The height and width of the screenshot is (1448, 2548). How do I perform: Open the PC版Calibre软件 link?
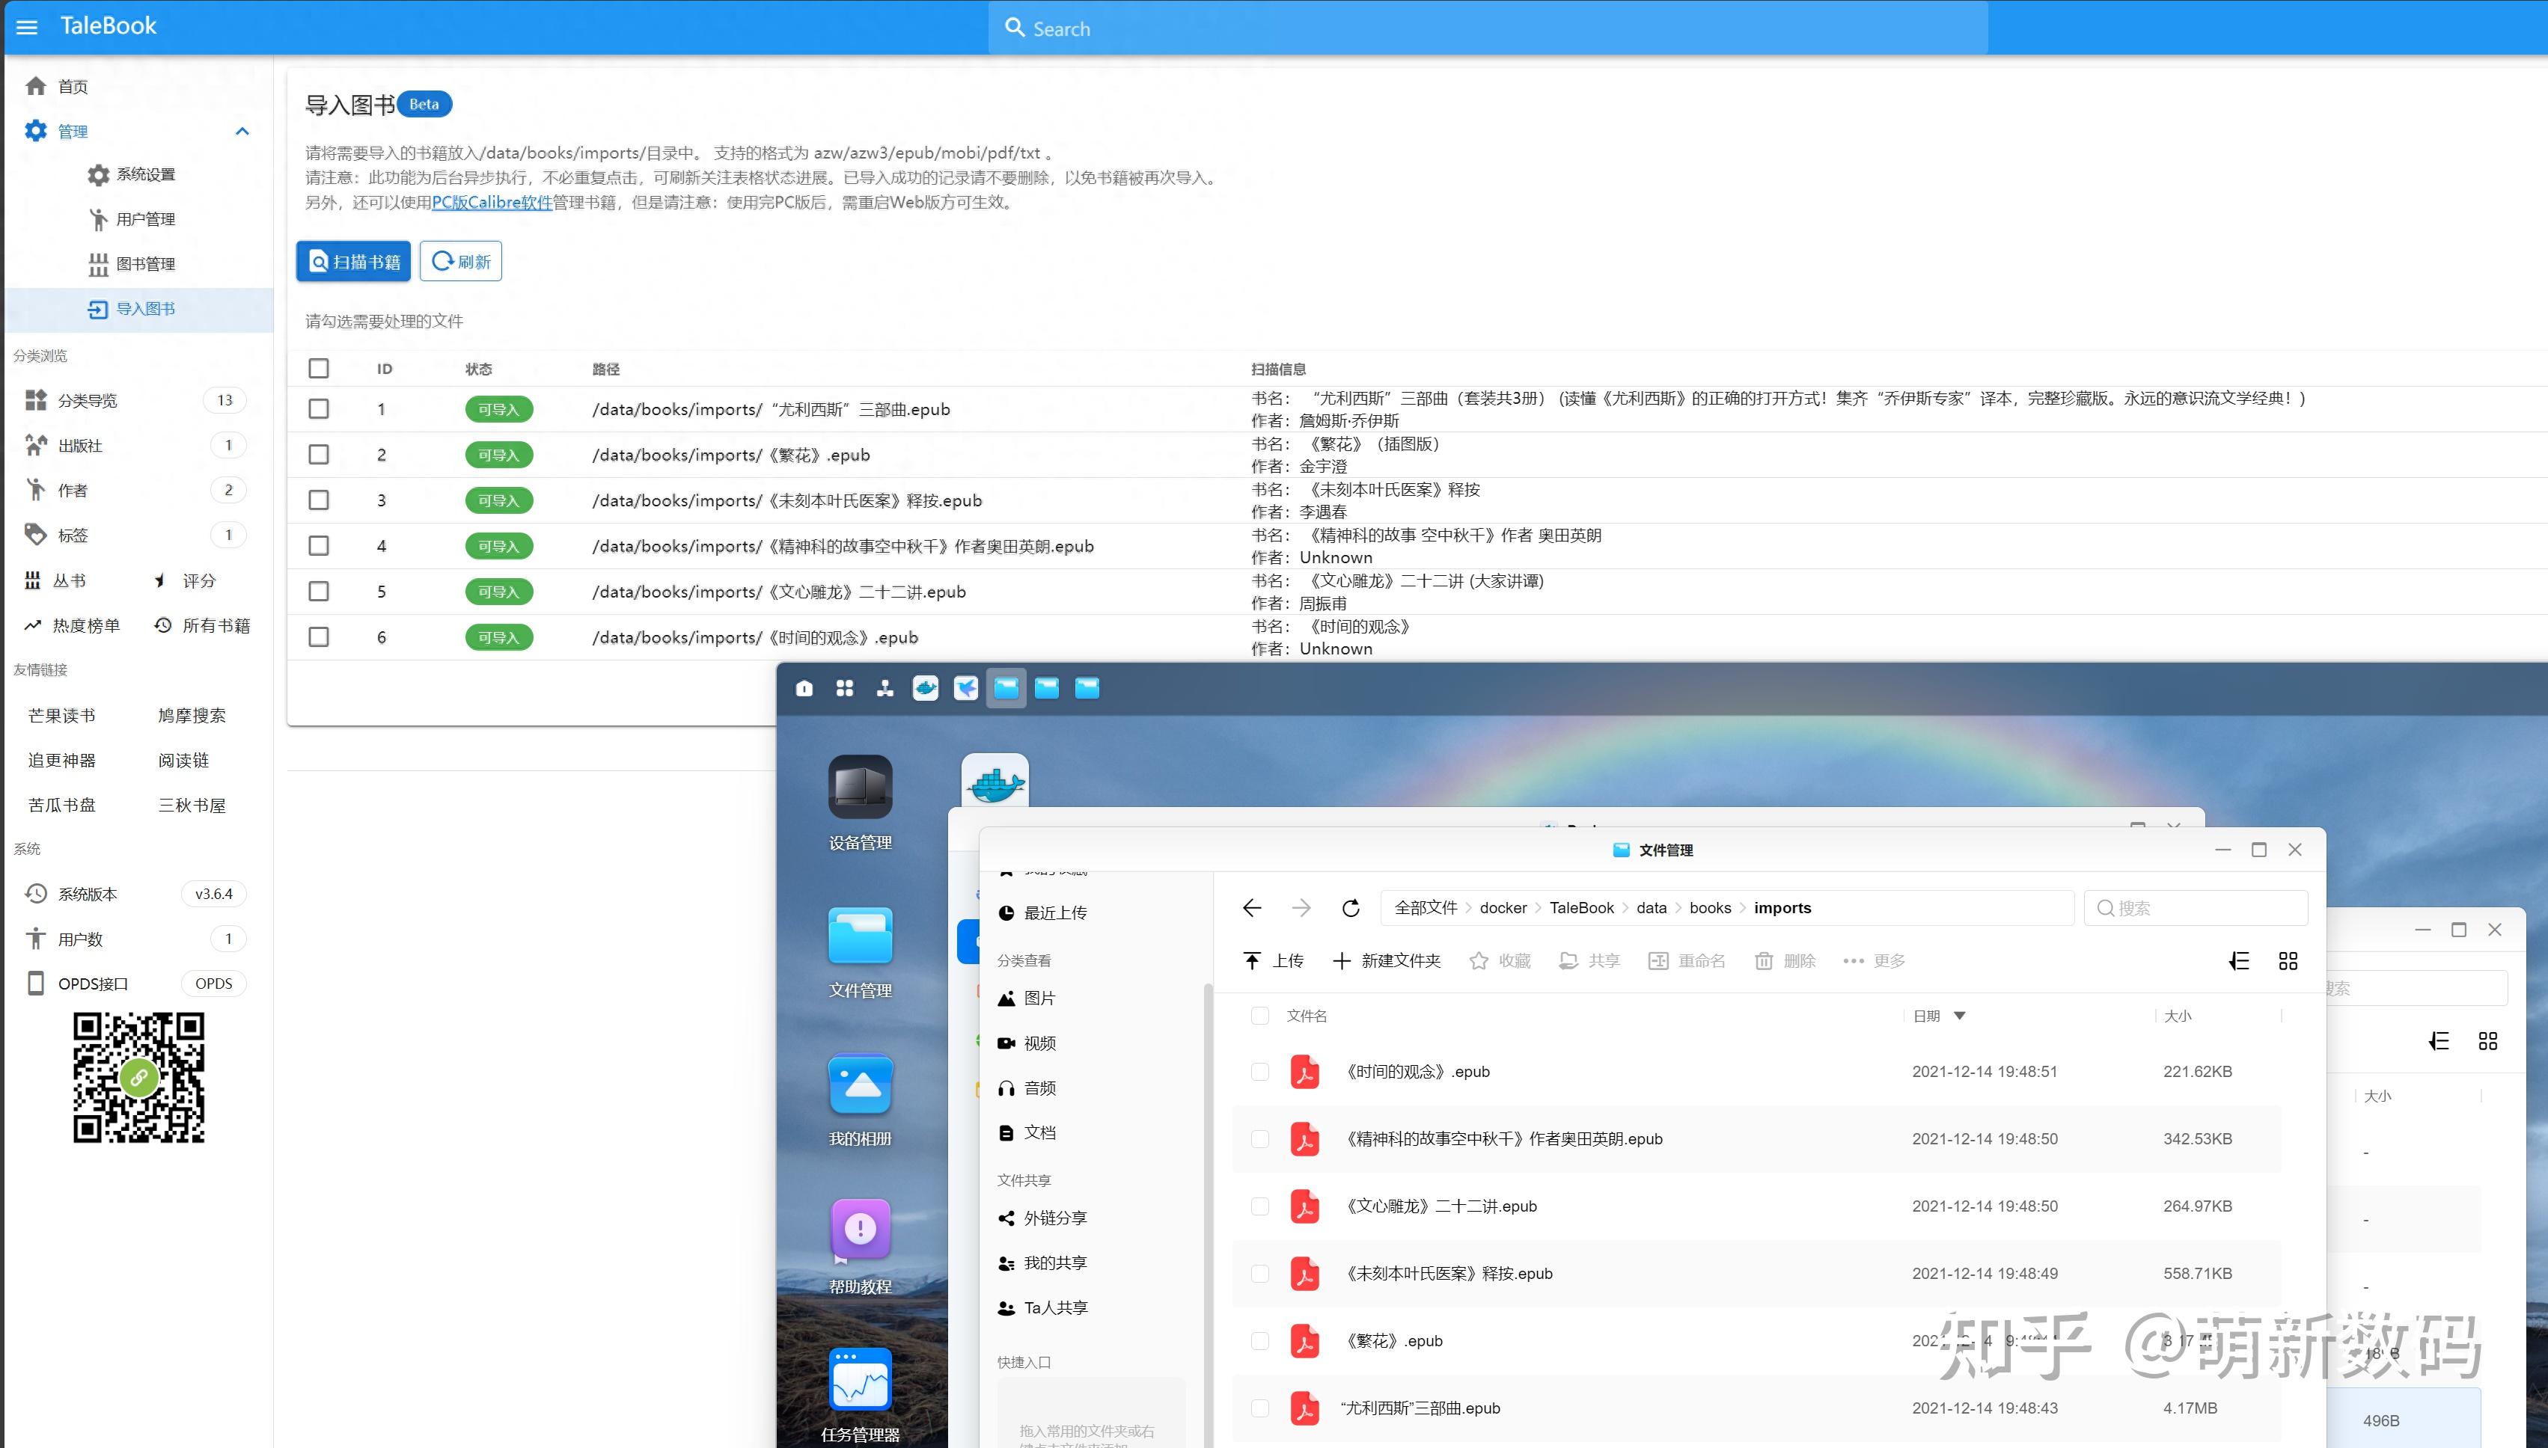[x=492, y=201]
